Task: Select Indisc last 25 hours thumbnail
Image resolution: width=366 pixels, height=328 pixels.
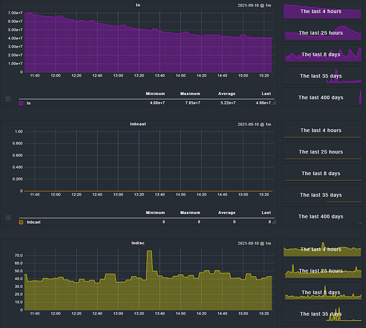Action: pos(322,270)
